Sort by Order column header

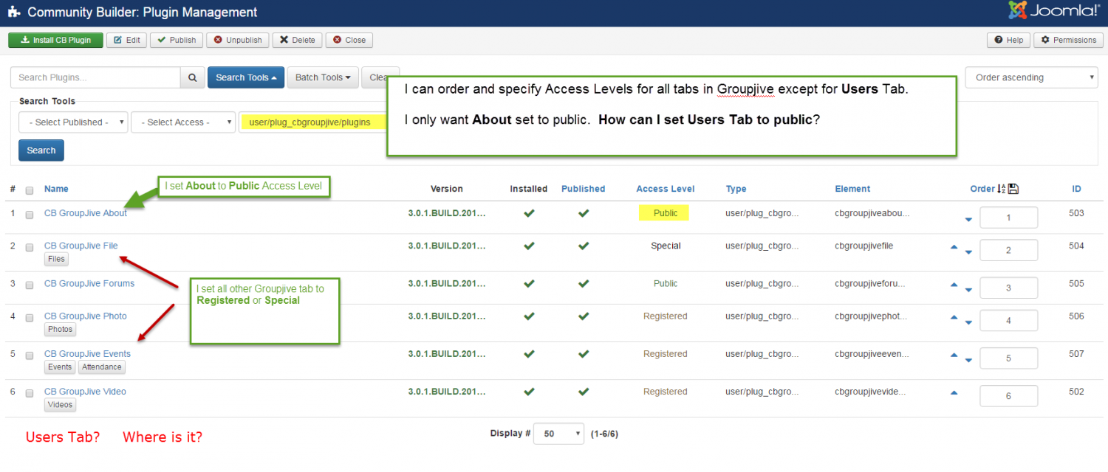point(982,189)
